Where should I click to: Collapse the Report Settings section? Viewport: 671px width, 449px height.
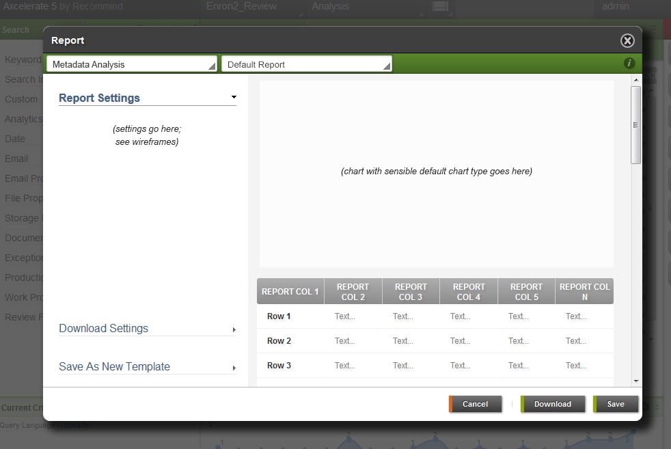[234, 97]
